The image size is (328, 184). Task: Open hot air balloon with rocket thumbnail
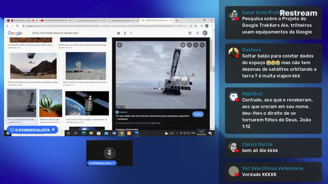click(x=33, y=66)
